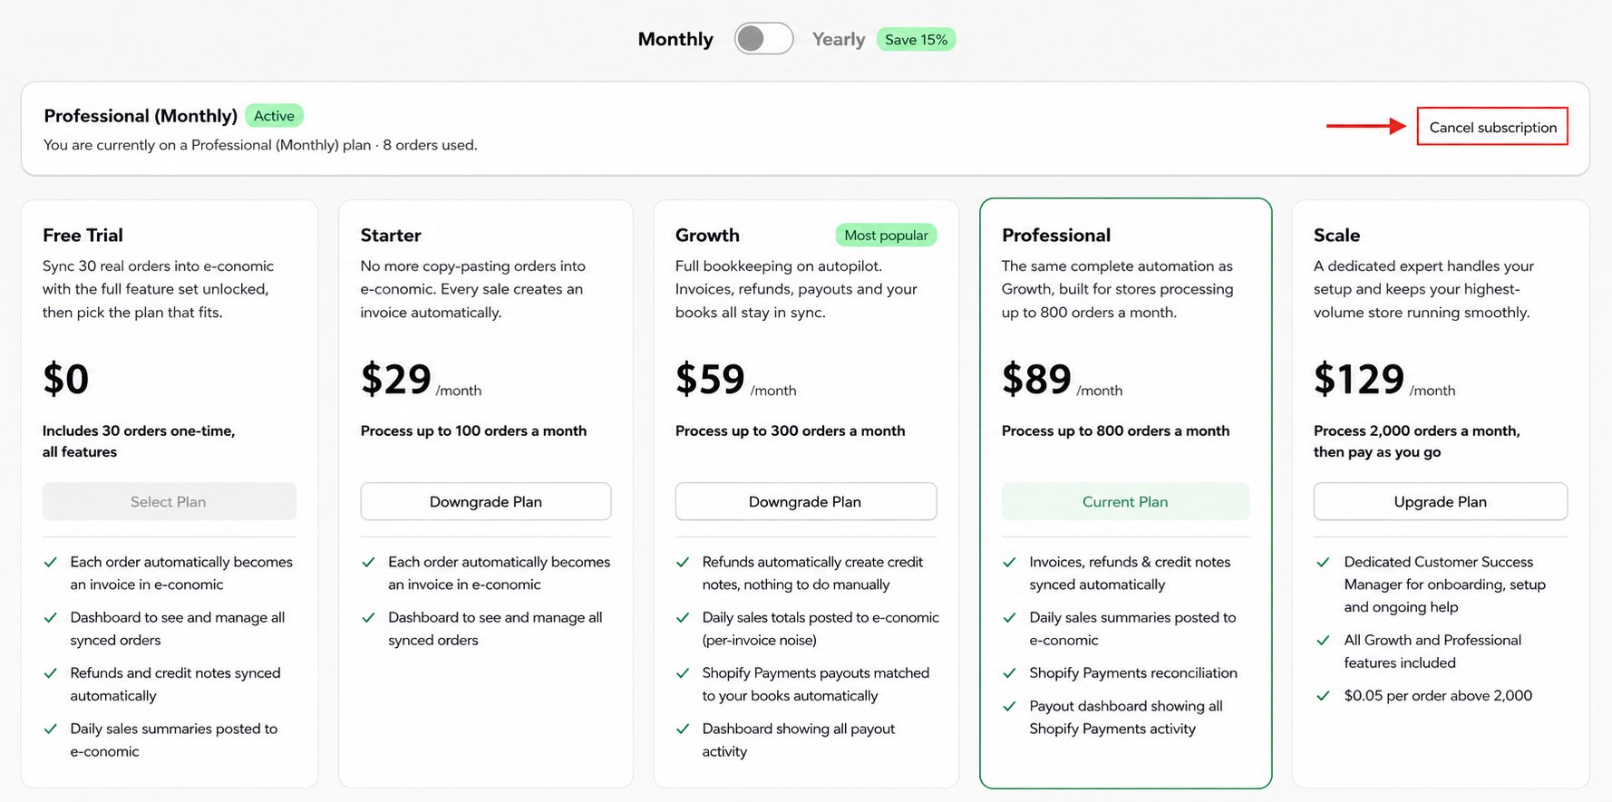The width and height of the screenshot is (1612, 802).
Task: Select the Yearly billing label
Action: 839,39
